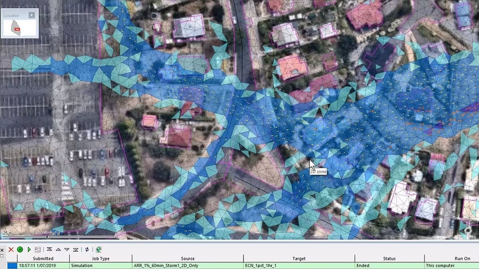Click the move job down arrow icon
Screen dimensions: 479x269
[x=67, y=250]
